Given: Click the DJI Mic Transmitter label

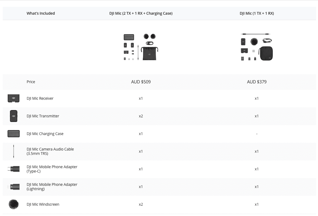Looking at the screenshot, I should coord(43,116).
